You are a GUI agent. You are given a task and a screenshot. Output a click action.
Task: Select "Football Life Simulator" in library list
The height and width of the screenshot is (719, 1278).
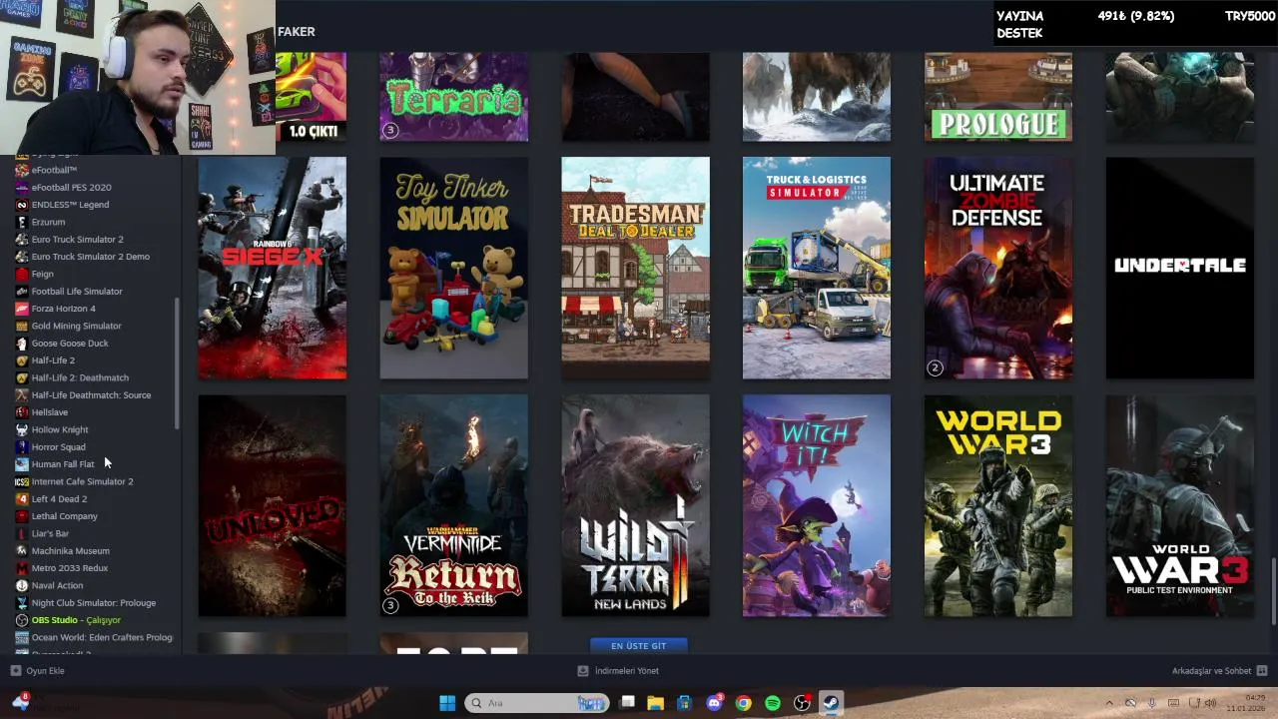point(76,292)
